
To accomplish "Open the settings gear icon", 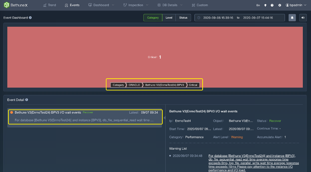I will point(279,5).
